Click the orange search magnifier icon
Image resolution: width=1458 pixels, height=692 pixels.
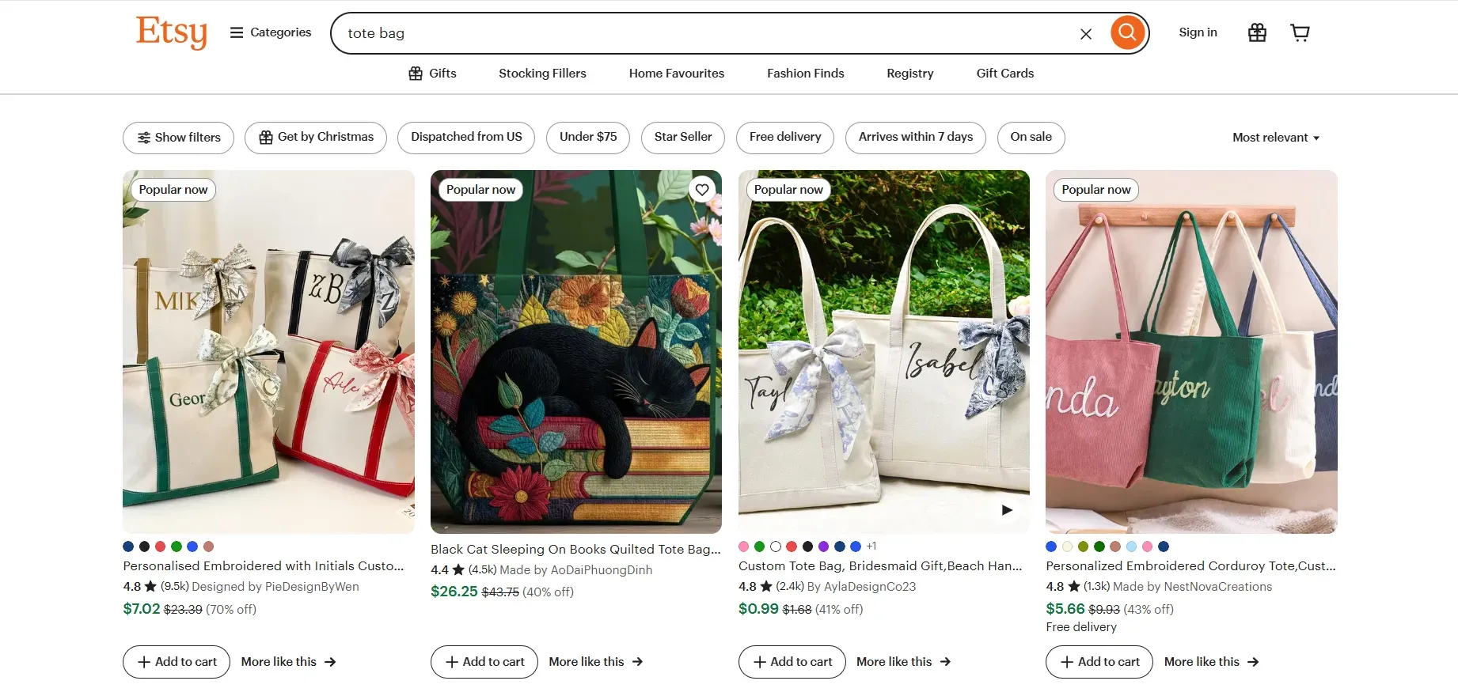(x=1127, y=32)
